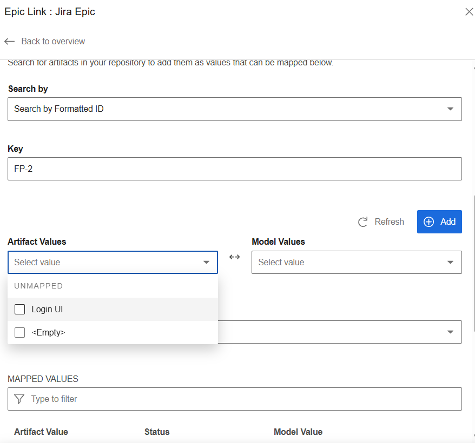The width and height of the screenshot is (475, 443).
Task: Click the vertical scrollbar on the right
Action: [x=473, y=259]
